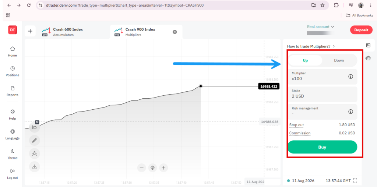This screenshot has width=377, height=187.
Task: Bookmark this page with the star
Action: (323, 5)
